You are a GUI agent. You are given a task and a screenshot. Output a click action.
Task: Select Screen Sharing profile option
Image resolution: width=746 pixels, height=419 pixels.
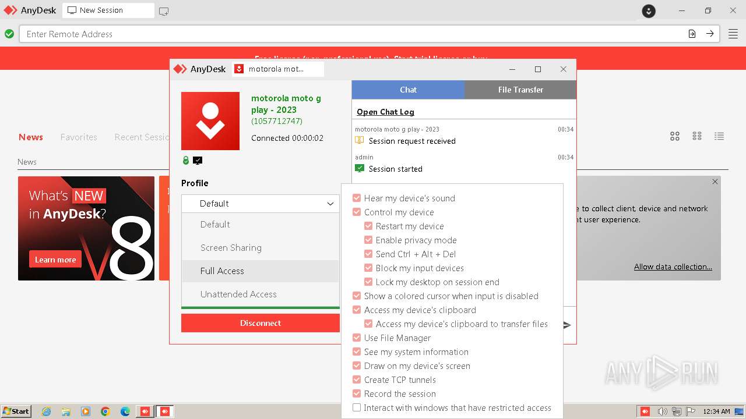coord(261,248)
